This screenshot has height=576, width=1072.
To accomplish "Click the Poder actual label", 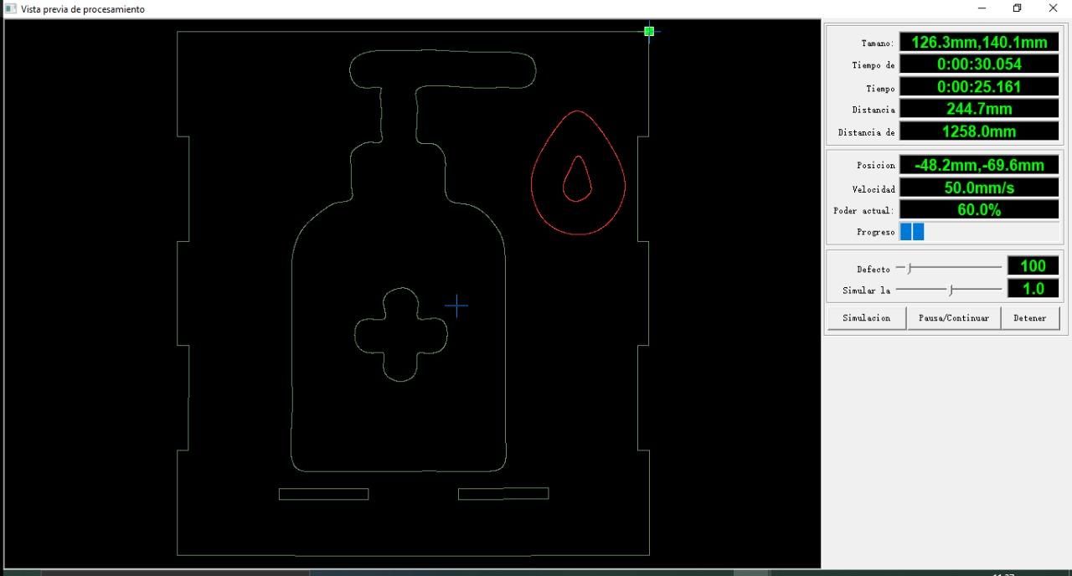I will [864, 211].
